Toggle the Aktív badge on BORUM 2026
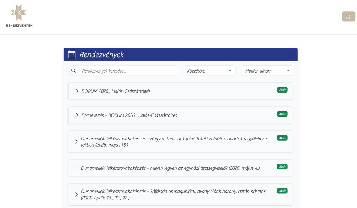Image resolution: width=357 pixels, height=208 pixels. click(282, 90)
